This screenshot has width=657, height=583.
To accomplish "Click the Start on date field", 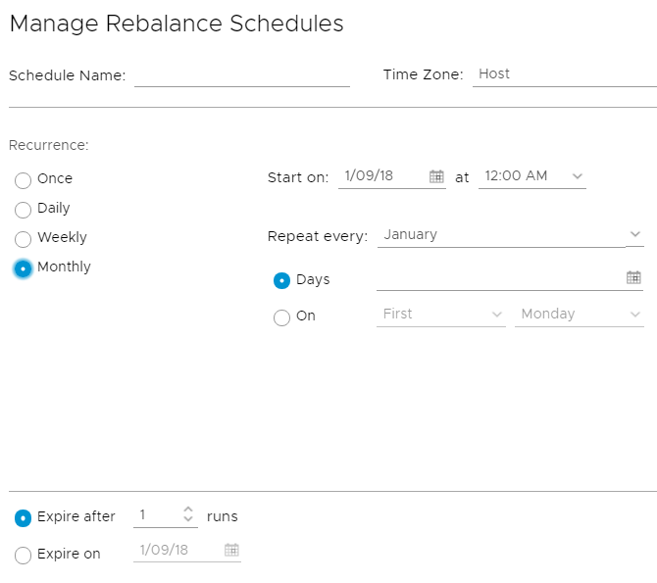I will tap(383, 176).
